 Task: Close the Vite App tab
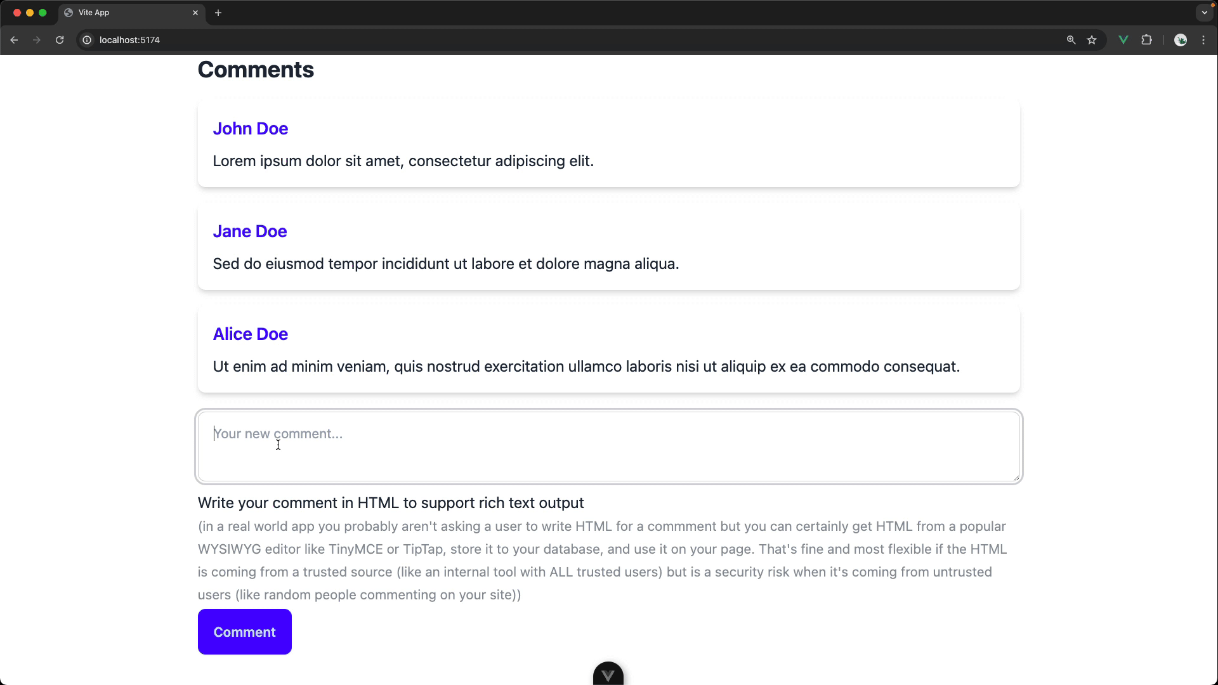[195, 13]
